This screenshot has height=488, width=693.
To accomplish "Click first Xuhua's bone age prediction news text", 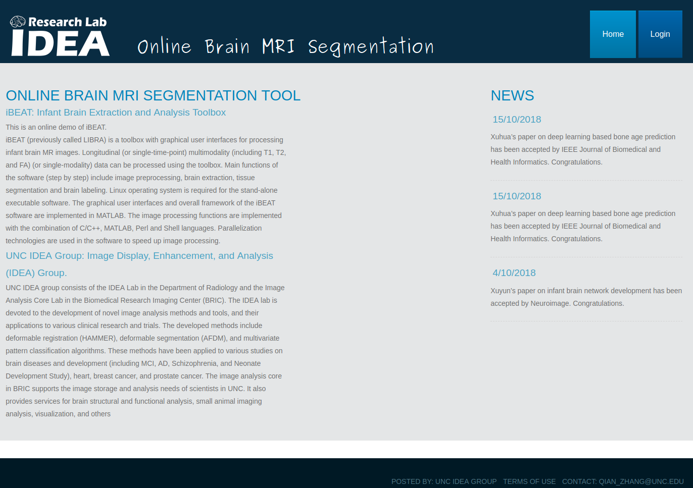I will point(583,149).
